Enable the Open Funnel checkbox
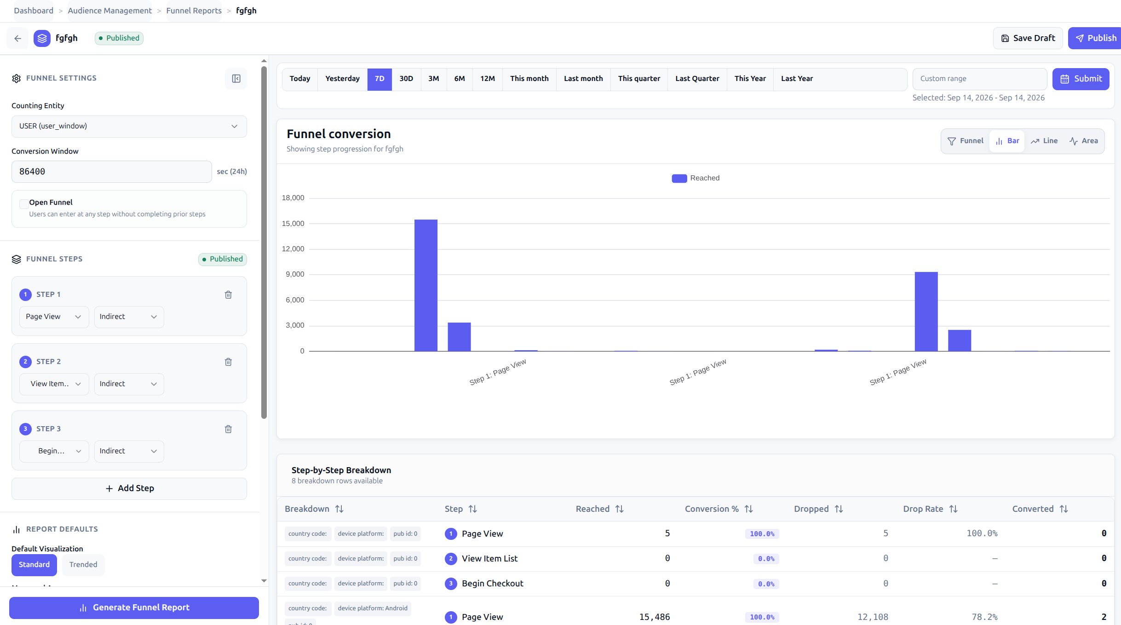The width and height of the screenshot is (1121, 625). click(x=24, y=203)
